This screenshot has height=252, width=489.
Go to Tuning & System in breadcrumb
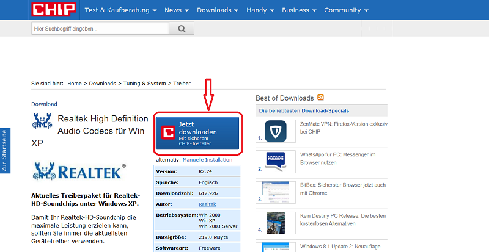tap(145, 84)
